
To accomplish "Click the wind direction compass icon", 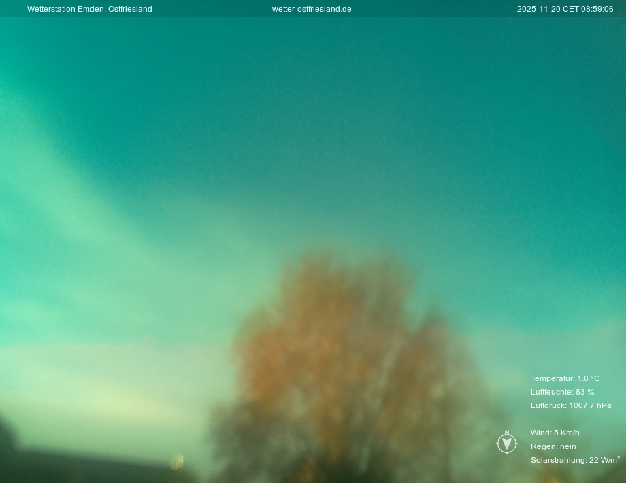I will [x=507, y=444].
